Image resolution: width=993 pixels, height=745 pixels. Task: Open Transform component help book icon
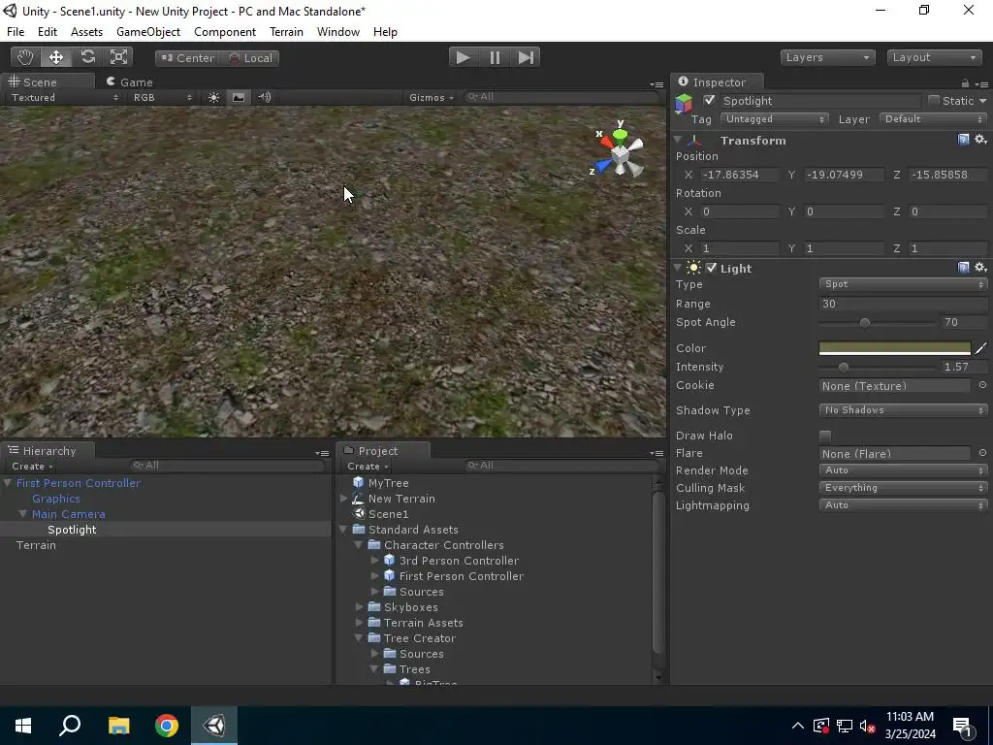[963, 140]
